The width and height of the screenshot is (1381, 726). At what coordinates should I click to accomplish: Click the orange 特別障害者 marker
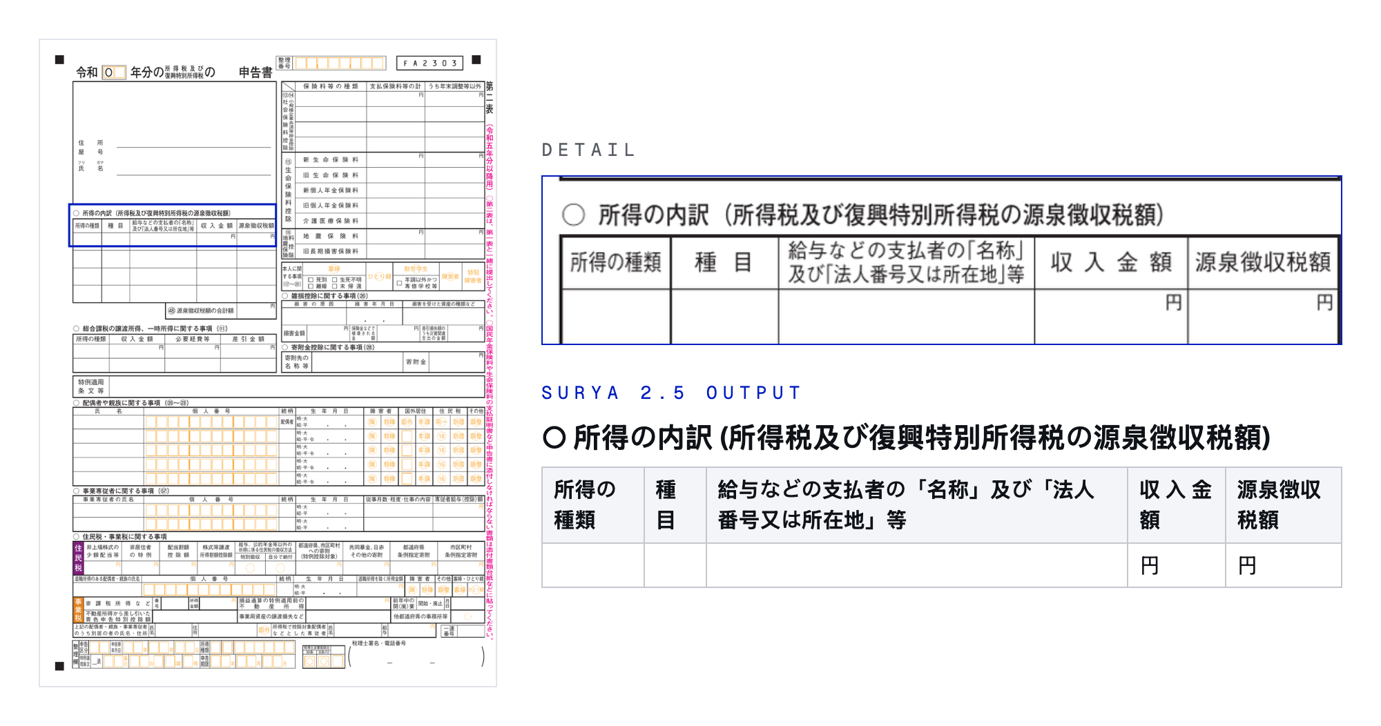click(x=473, y=276)
